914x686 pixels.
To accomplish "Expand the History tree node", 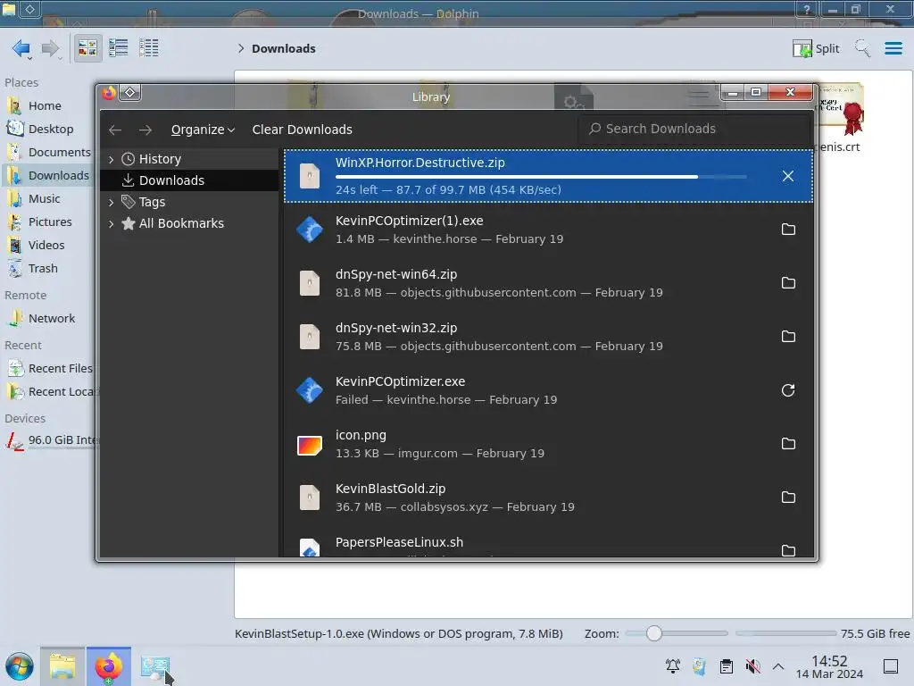I will (111, 159).
